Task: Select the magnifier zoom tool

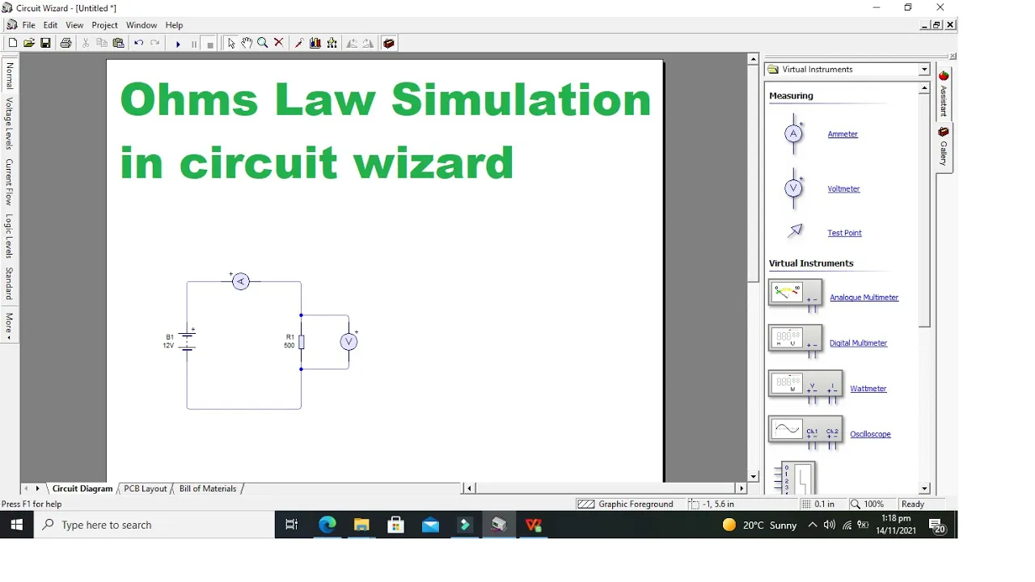Action: (x=263, y=44)
